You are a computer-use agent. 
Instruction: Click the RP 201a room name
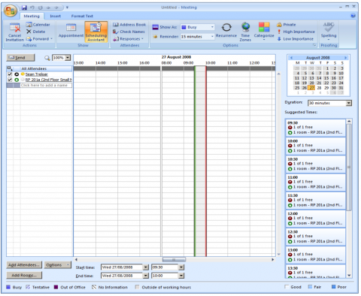[x=49, y=80]
